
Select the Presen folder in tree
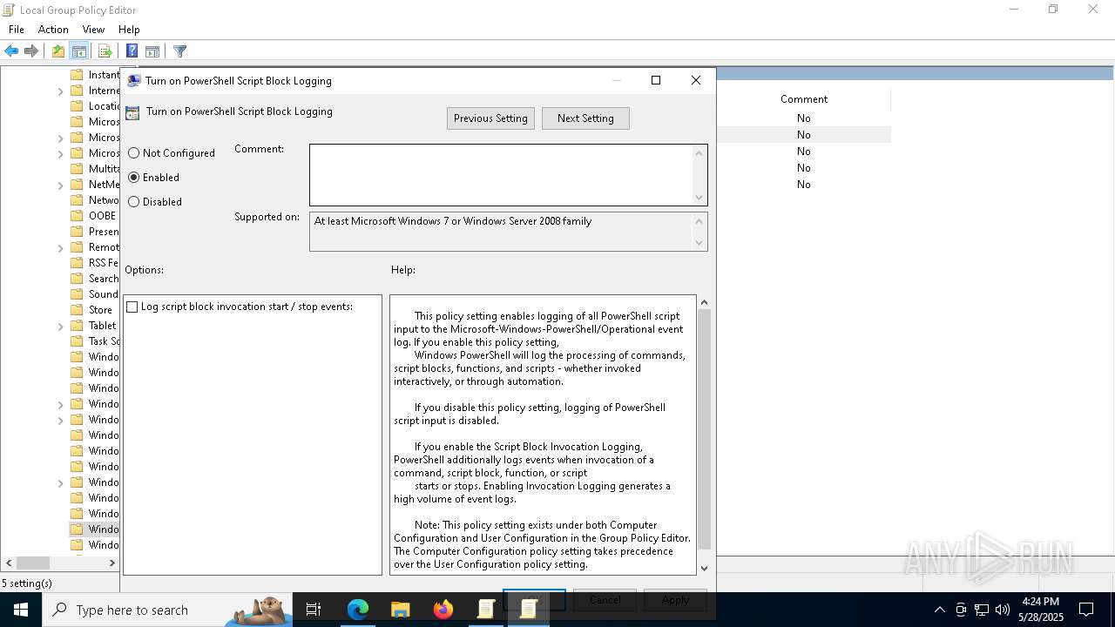tap(103, 232)
